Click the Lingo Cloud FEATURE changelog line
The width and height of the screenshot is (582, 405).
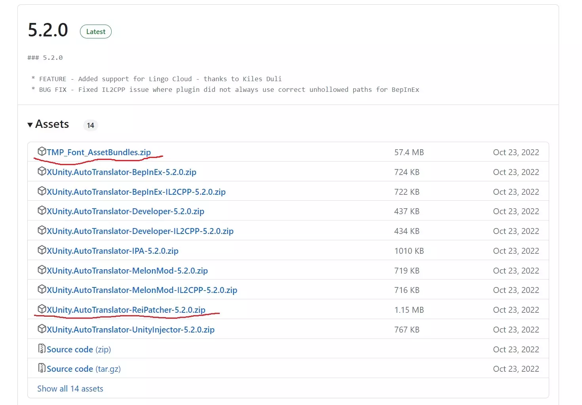point(156,79)
